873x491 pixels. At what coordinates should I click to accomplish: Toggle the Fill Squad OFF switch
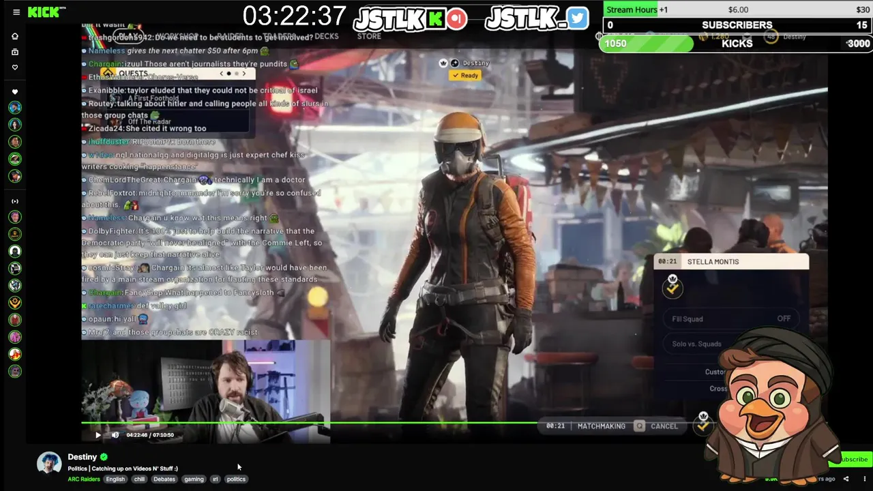731,318
